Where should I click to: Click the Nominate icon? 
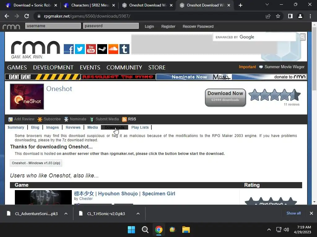[x=66, y=119]
